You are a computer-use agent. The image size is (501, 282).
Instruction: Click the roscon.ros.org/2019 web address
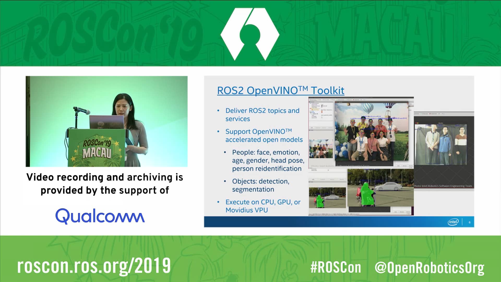point(94,266)
